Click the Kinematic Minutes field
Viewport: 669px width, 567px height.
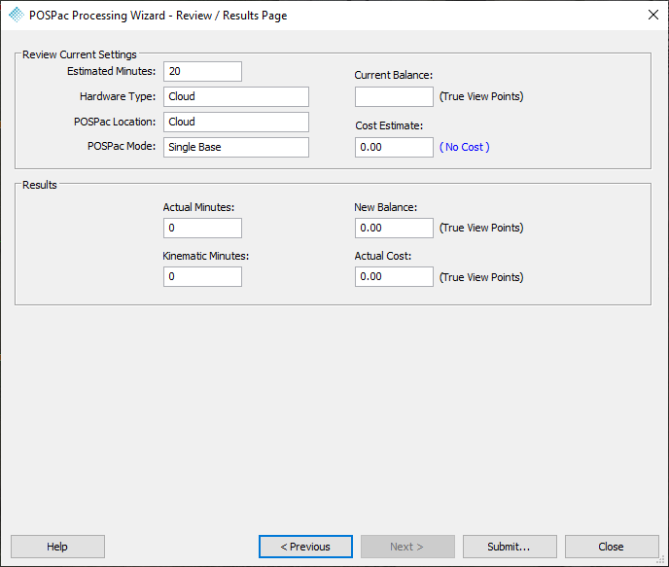coord(202,277)
